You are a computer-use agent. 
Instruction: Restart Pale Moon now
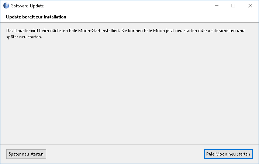pyautogui.click(x=228, y=154)
